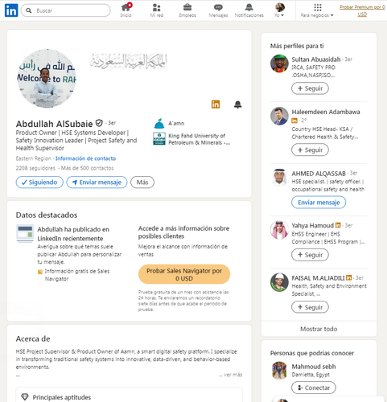Viewport: 387px width, 402px height.
Task: Follow Yahya Hamoud with Seguir
Action: tap(310, 255)
